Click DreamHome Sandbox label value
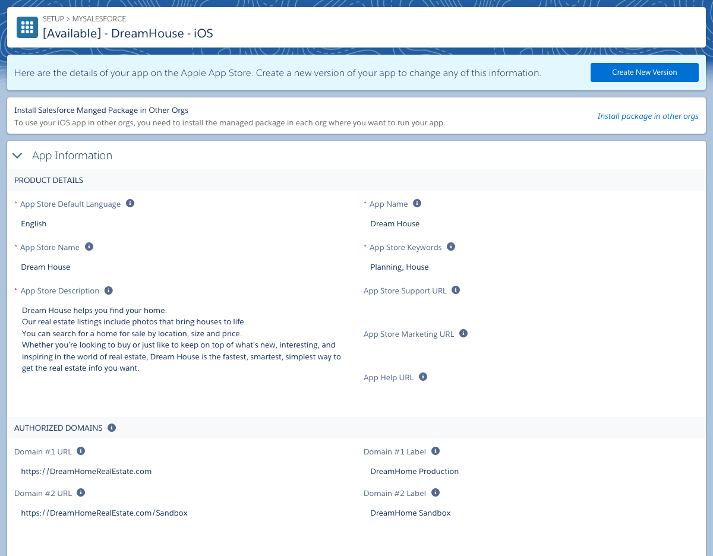Image resolution: width=713 pixels, height=556 pixels. (x=411, y=513)
